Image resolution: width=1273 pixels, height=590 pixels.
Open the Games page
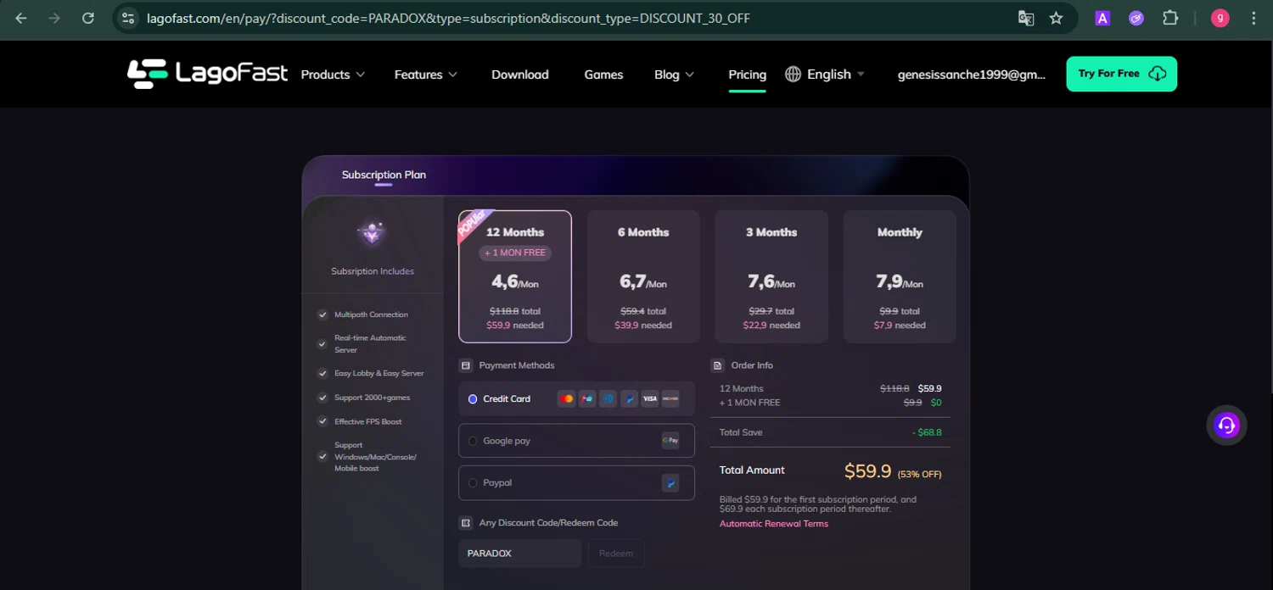coord(603,75)
